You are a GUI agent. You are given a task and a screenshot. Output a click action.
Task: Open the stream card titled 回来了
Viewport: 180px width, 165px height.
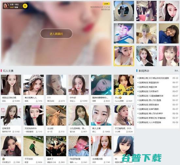(x=56, y=150)
